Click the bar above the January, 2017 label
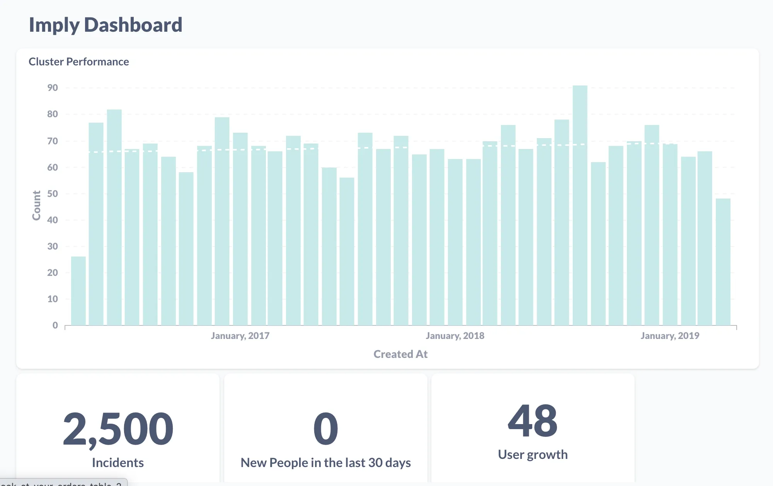This screenshot has width=773, height=486. point(240,229)
